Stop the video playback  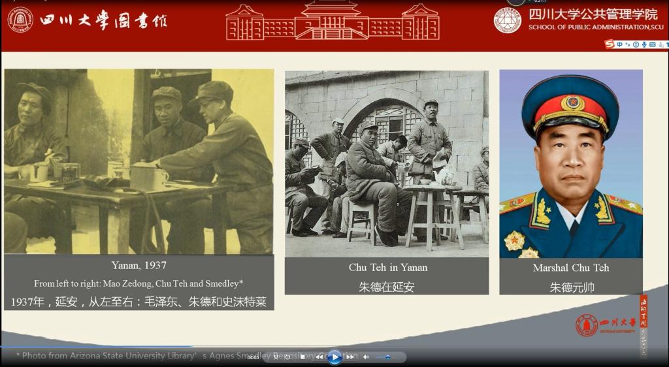coord(302,357)
